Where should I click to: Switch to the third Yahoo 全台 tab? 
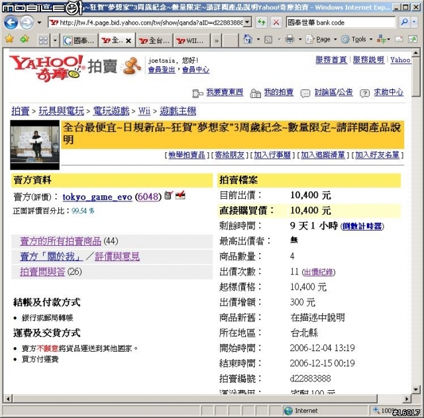coord(154,40)
